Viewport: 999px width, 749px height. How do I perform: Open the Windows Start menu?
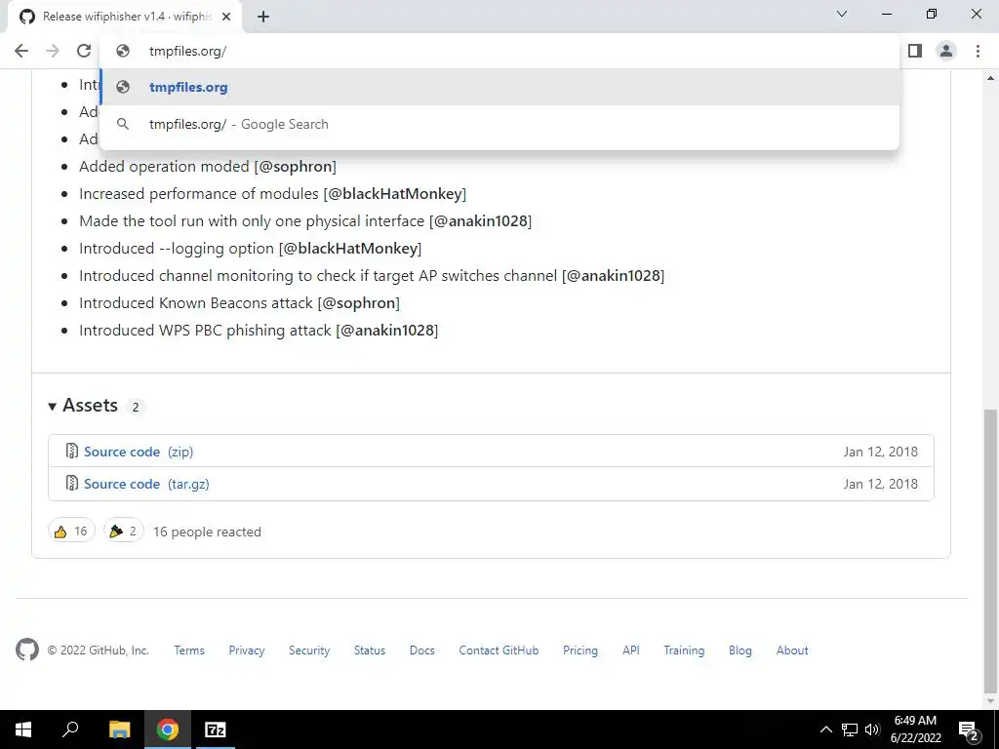[23, 729]
